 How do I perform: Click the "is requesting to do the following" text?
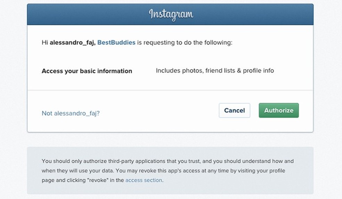click(185, 43)
